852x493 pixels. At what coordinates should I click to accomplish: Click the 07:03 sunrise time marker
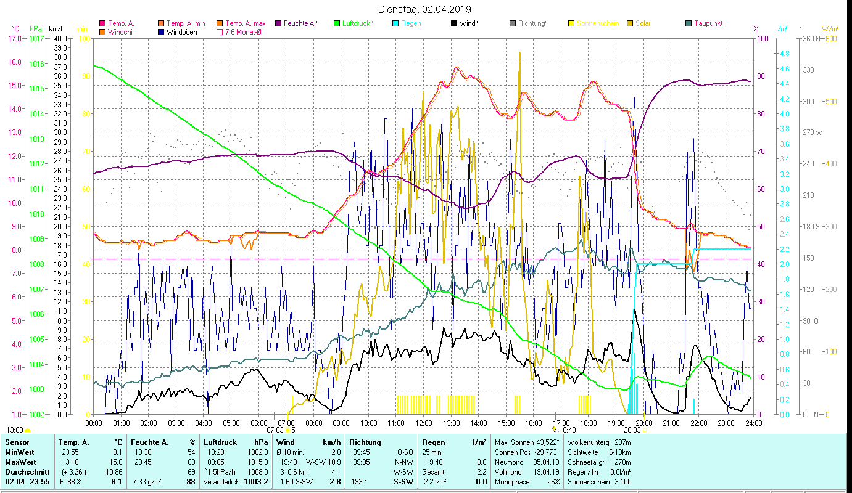(275, 430)
